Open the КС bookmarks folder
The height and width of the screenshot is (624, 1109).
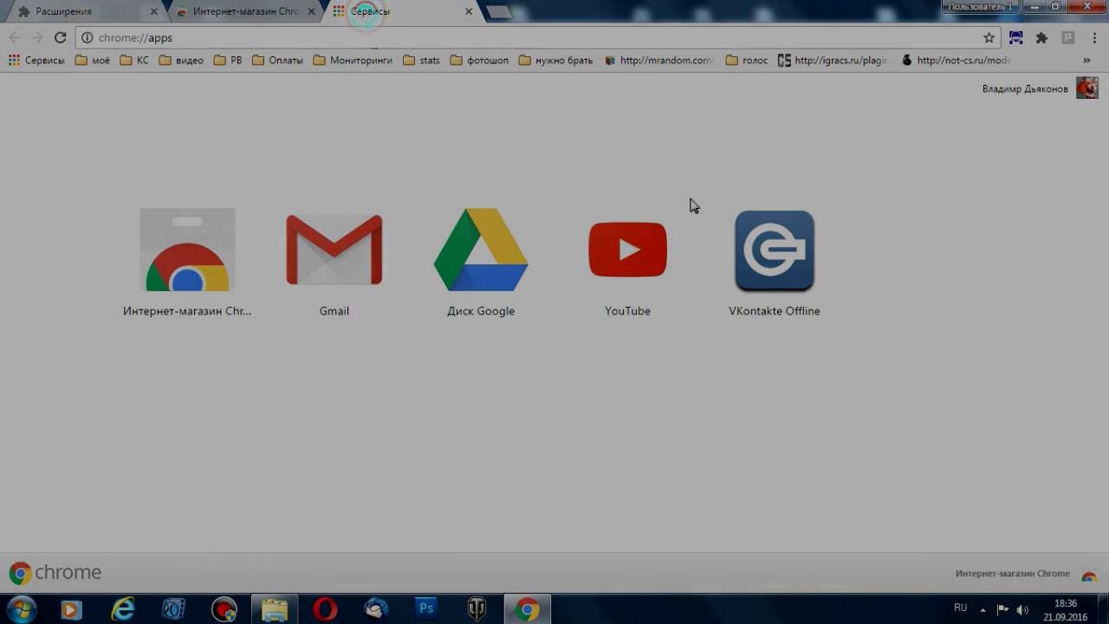click(134, 61)
